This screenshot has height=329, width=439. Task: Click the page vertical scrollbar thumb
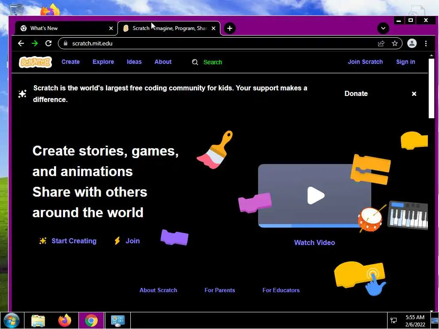point(431,88)
